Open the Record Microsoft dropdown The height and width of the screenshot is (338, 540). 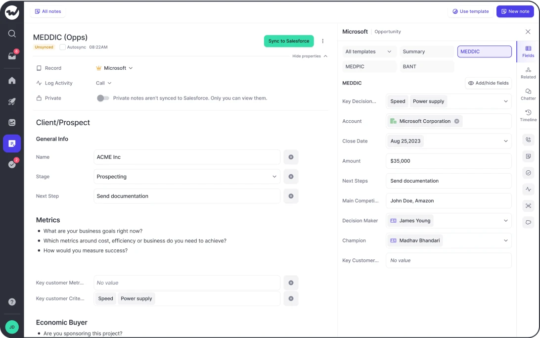coord(115,68)
